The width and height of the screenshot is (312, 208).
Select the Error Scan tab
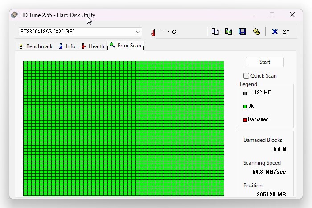125,46
